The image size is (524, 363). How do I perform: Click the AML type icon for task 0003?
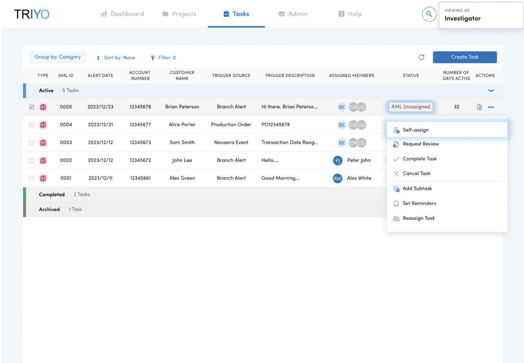point(43,143)
